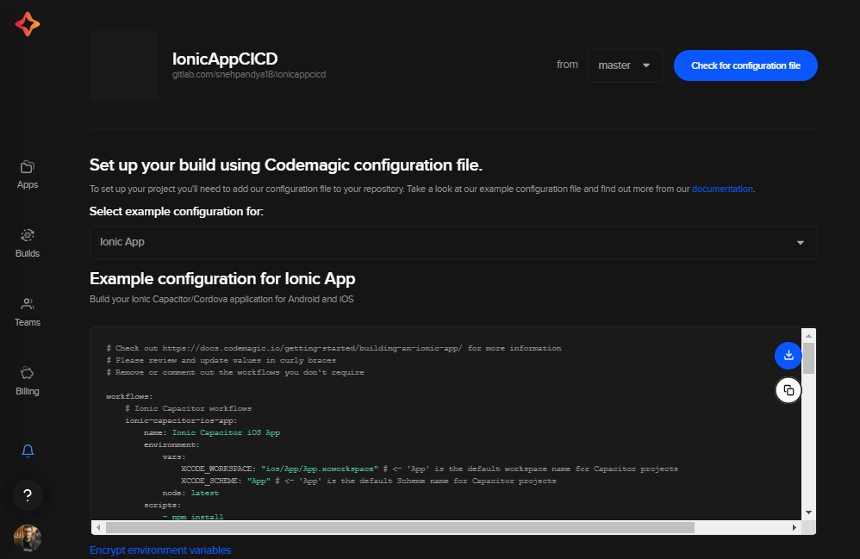Click the help question mark button
Image resolution: width=860 pixels, height=559 pixels.
pos(28,495)
